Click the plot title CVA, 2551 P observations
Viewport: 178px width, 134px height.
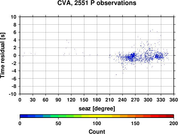click(97, 3)
